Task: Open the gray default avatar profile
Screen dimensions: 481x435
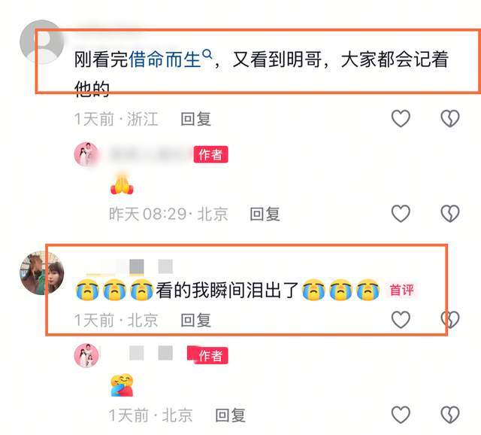Action: (x=42, y=42)
